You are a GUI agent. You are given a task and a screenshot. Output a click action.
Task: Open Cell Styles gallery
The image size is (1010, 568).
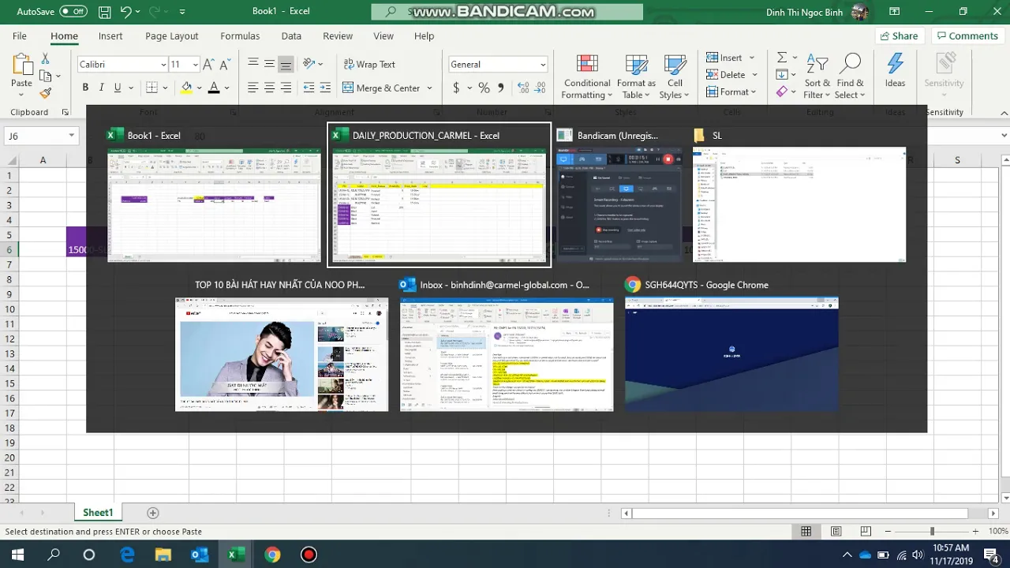(x=675, y=77)
